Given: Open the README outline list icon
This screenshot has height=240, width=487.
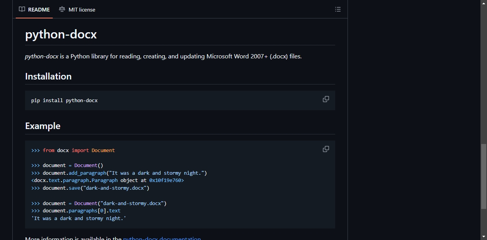Looking at the screenshot, I should (x=338, y=9).
